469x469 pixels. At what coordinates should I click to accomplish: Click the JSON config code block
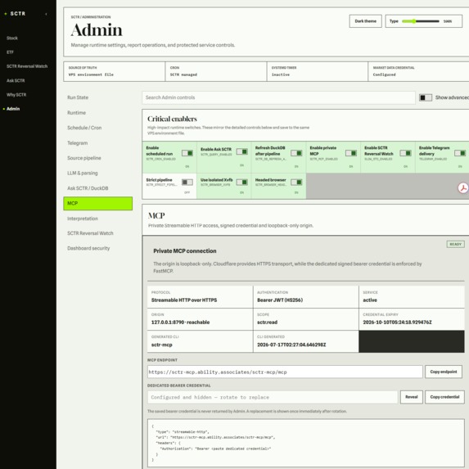(305, 443)
